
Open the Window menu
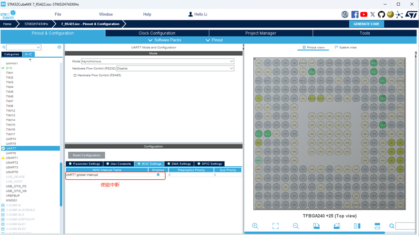(x=106, y=15)
